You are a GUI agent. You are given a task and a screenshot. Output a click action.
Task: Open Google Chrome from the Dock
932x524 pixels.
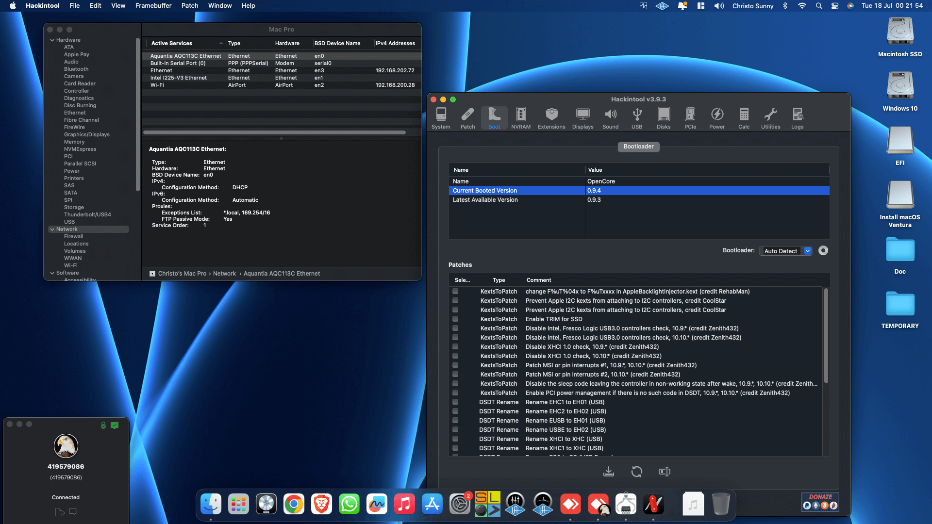[294, 505]
